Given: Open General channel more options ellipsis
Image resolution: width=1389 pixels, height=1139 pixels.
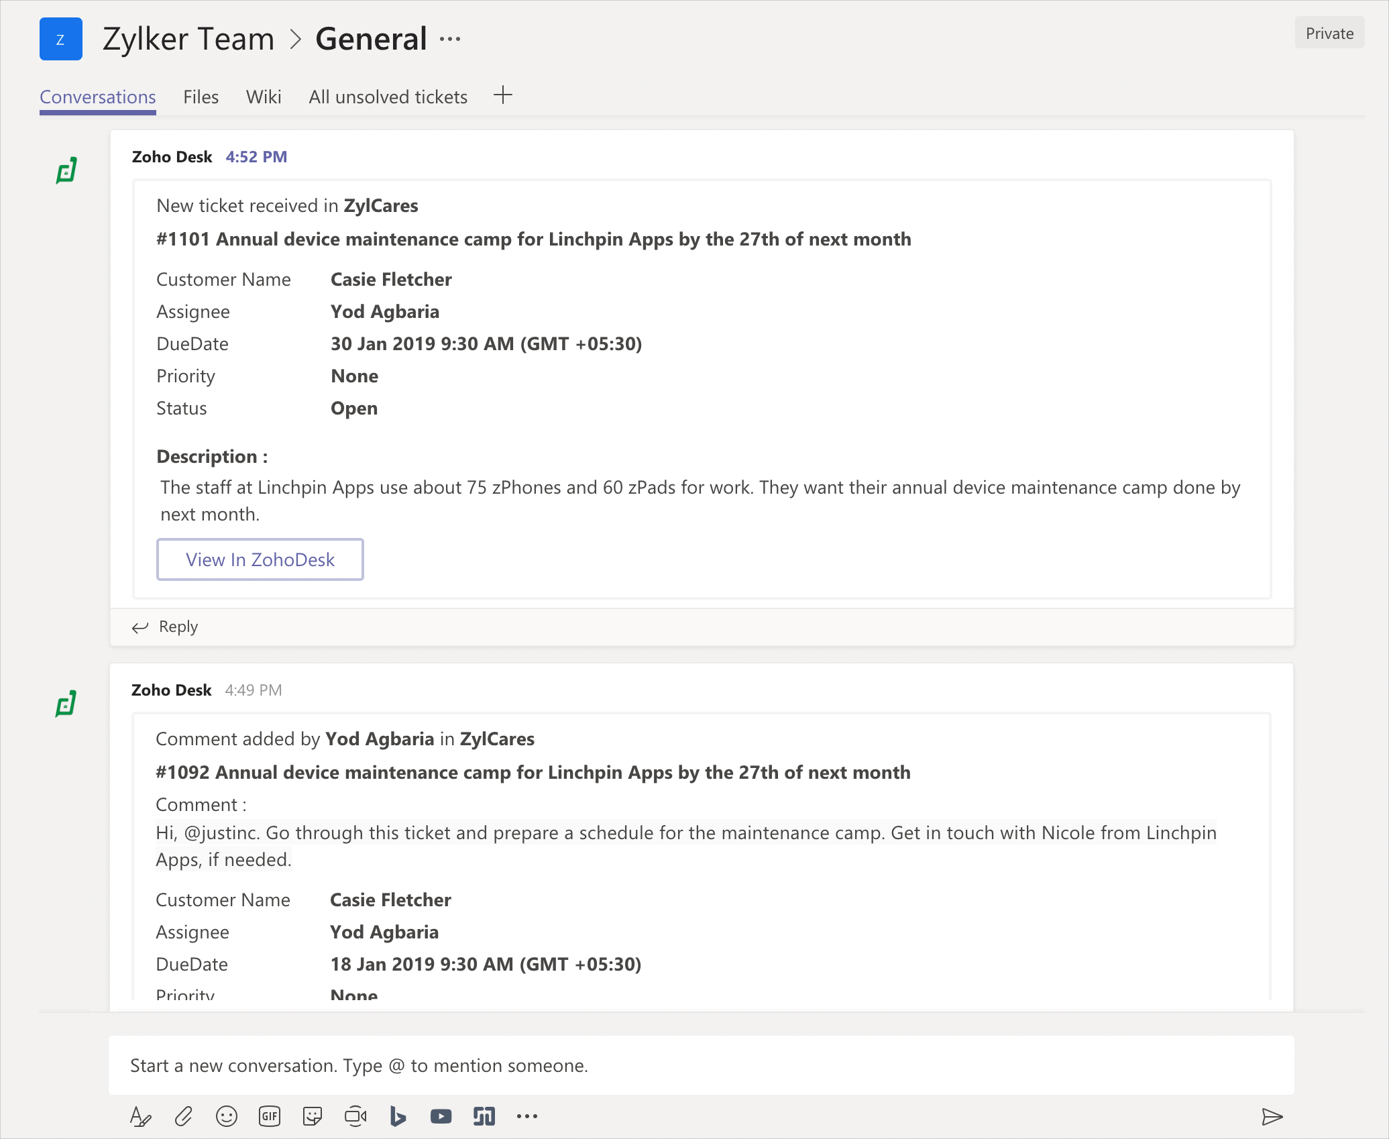Looking at the screenshot, I should click(450, 40).
